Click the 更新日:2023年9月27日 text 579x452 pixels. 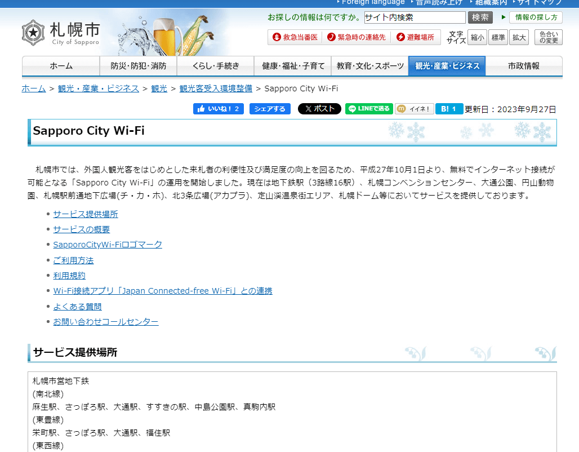pos(510,109)
